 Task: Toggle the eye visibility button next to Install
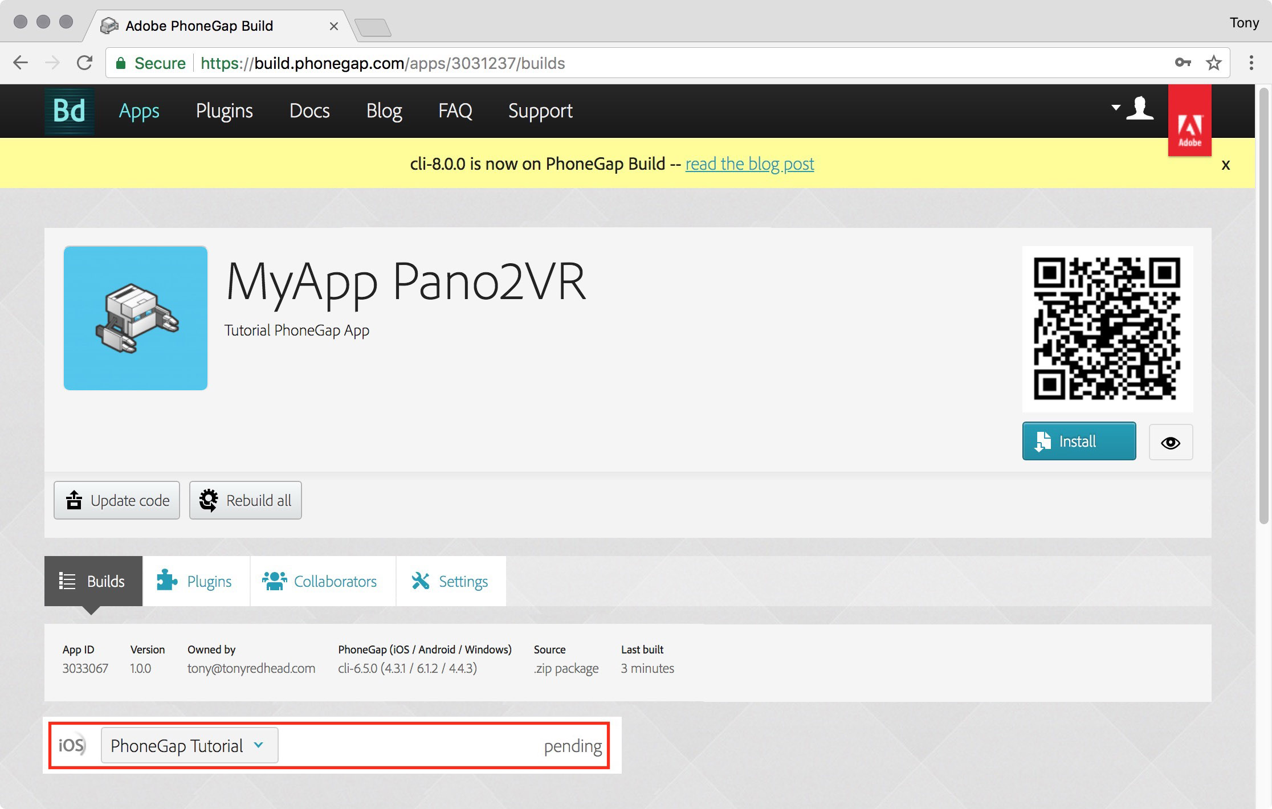(x=1171, y=442)
